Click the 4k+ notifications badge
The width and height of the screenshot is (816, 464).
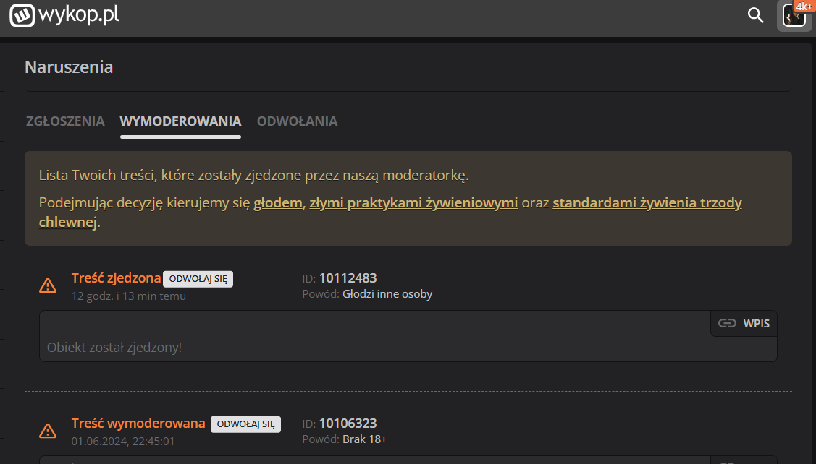804,6
